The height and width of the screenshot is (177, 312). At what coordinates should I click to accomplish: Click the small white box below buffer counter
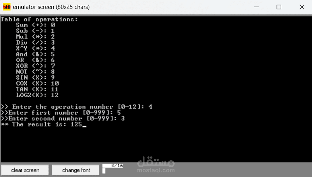click(x=104, y=171)
